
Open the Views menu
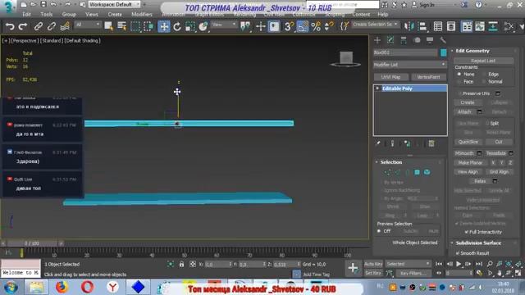pos(91,15)
